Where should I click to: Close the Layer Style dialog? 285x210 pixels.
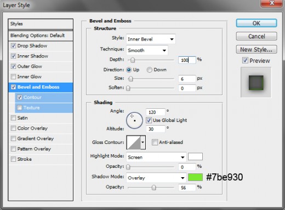click(x=272, y=3)
